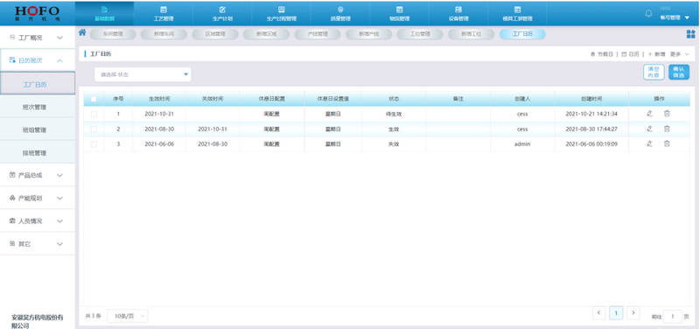Open the 工艺管理 module icon
700x329 pixels.
(x=164, y=10)
